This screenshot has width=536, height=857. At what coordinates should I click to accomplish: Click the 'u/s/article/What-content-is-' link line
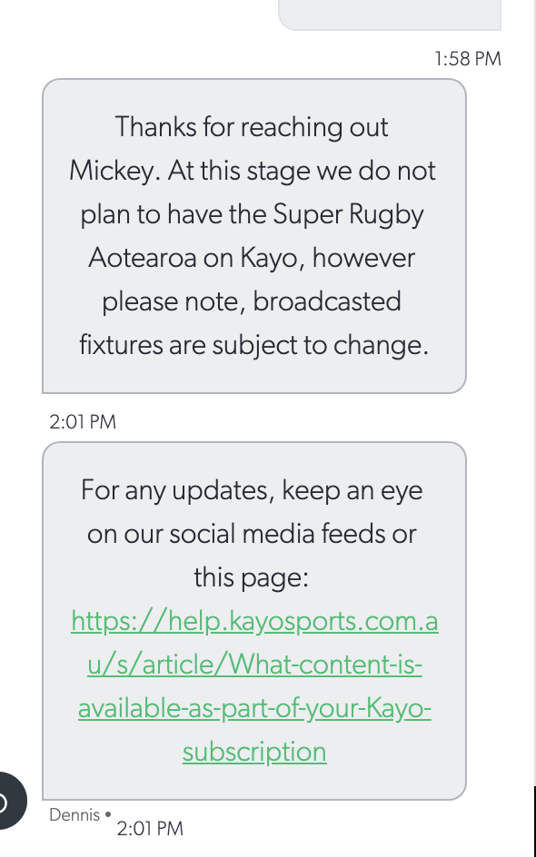[x=254, y=665]
